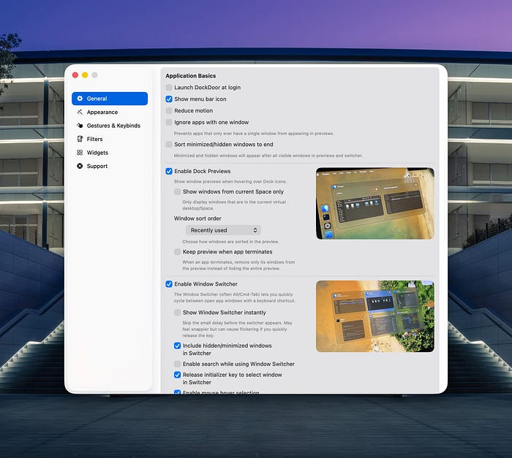Open Gestures & Keybinds settings

coord(110,126)
